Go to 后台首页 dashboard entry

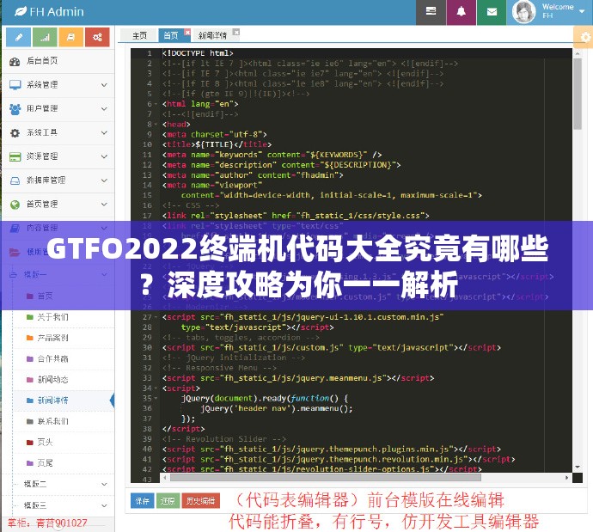[58, 61]
